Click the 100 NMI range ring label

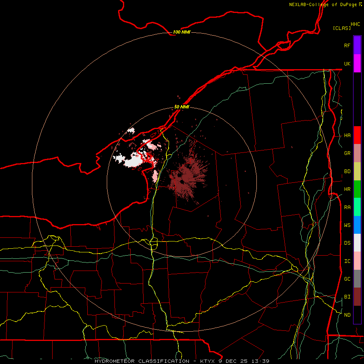pos(182,32)
